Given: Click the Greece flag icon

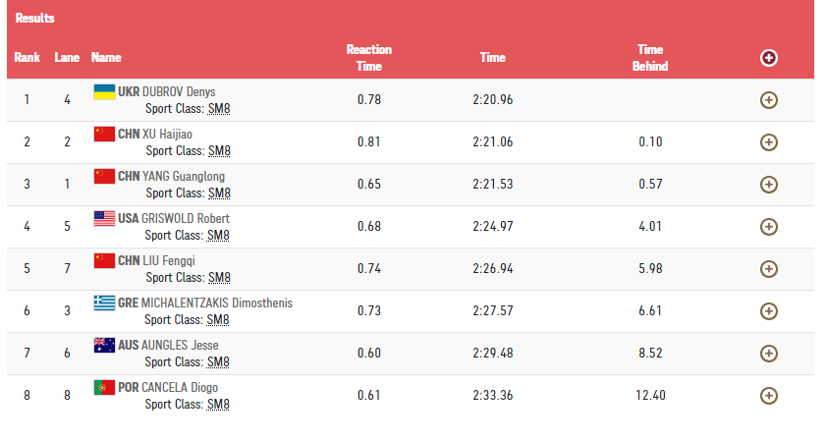Looking at the screenshot, I should 104,303.
